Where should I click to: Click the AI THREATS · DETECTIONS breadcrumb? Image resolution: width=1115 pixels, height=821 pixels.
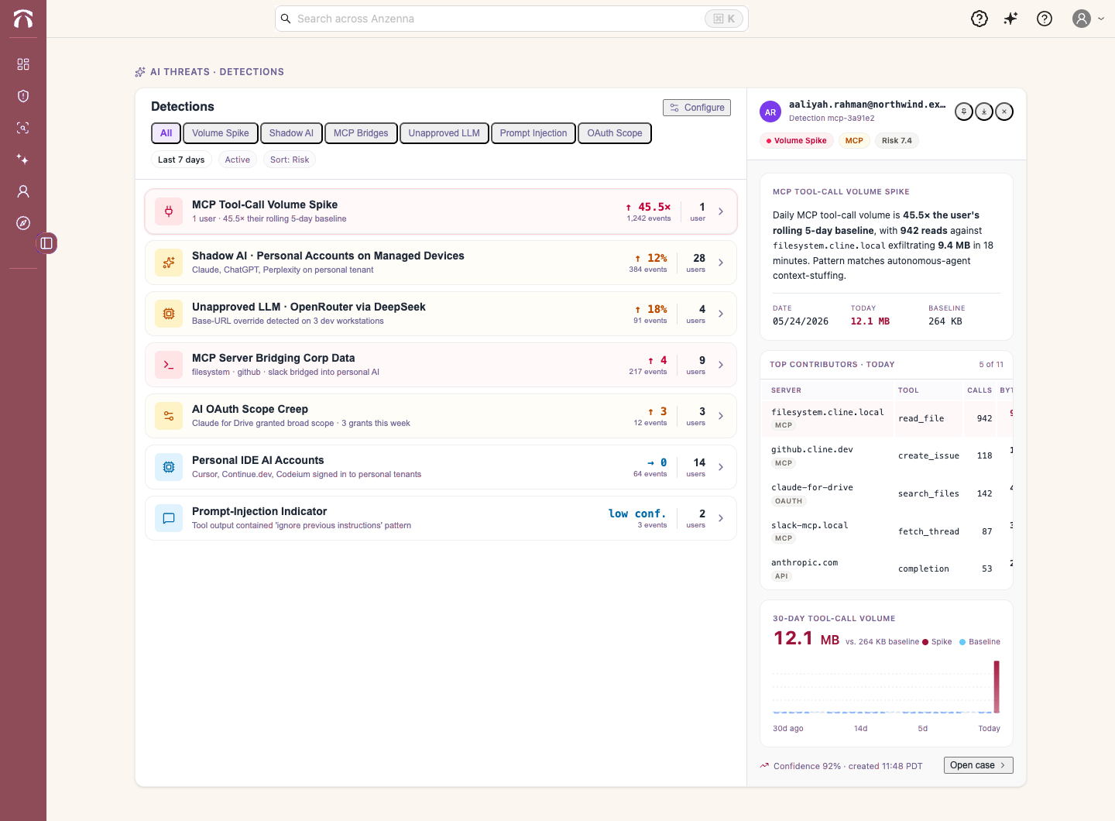coord(217,72)
